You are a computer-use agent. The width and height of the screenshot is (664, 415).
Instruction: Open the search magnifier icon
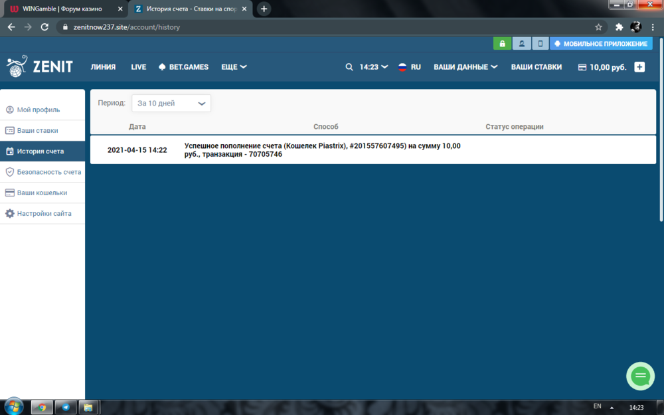pos(349,67)
